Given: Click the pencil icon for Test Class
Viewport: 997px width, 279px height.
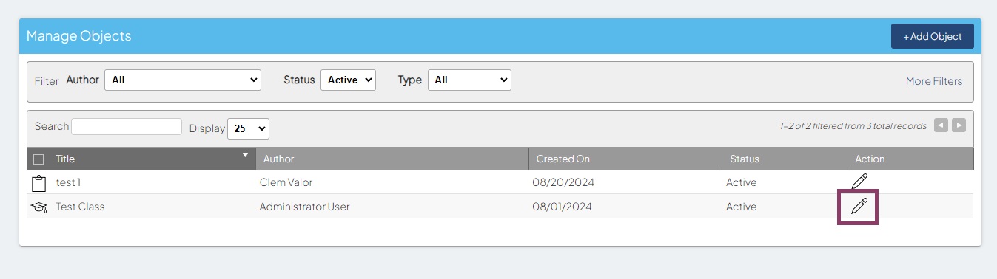Looking at the screenshot, I should pos(859,206).
